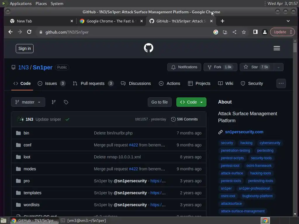Star the Sn1per repository

257,67
